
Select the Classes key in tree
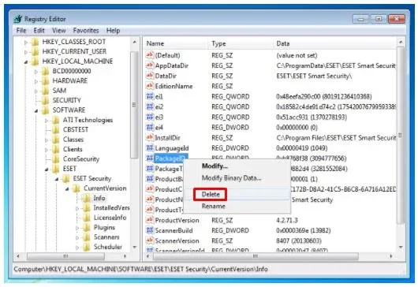pos(73,140)
